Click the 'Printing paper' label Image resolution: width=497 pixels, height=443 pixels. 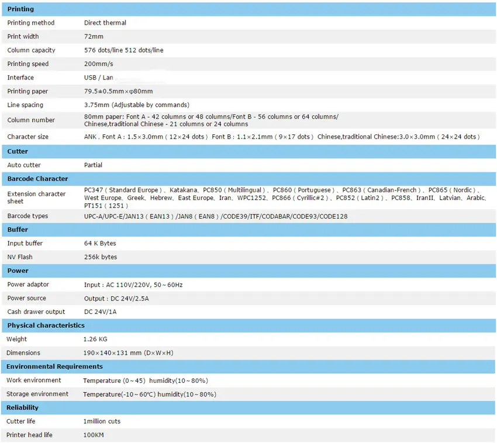coord(27,91)
